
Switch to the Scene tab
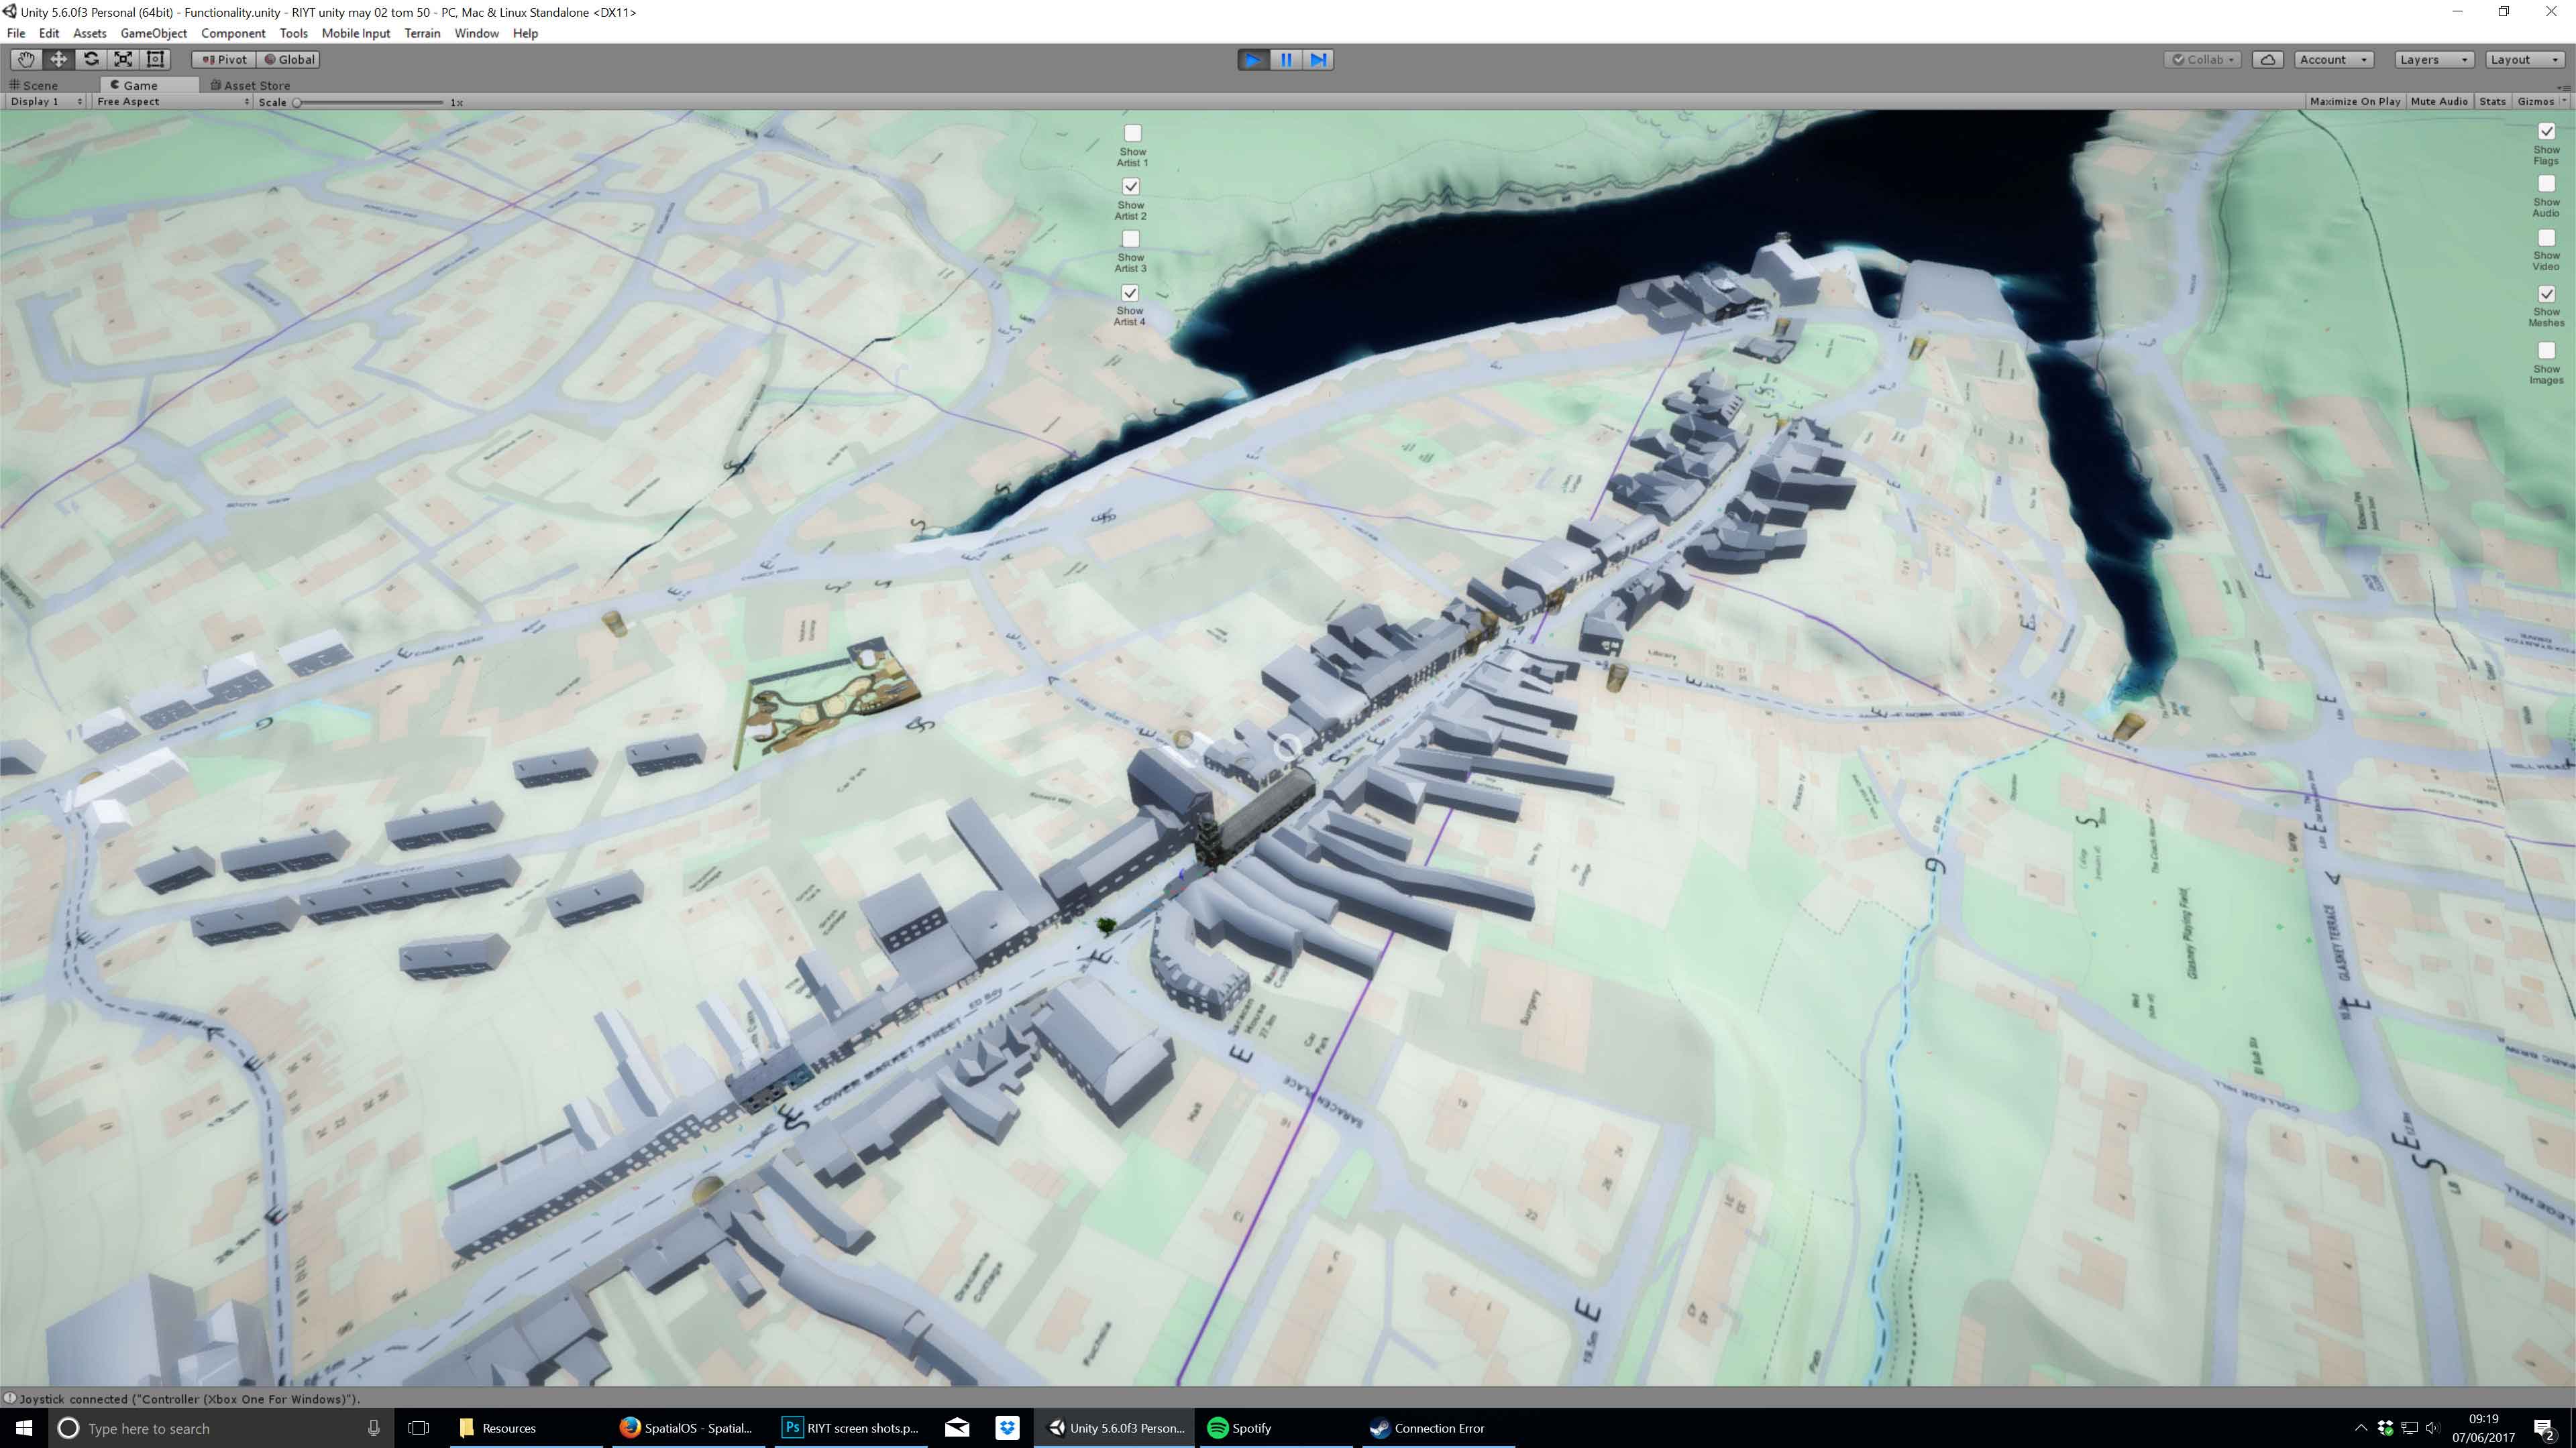pos(40,85)
